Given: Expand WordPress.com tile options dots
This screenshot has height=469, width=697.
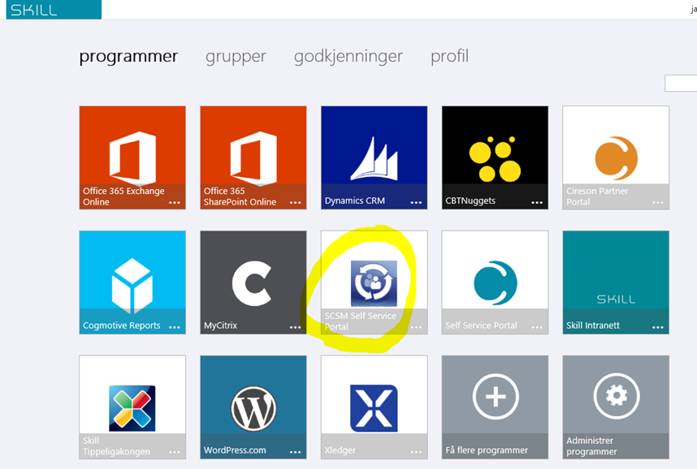Looking at the screenshot, I should (x=296, y=452).
